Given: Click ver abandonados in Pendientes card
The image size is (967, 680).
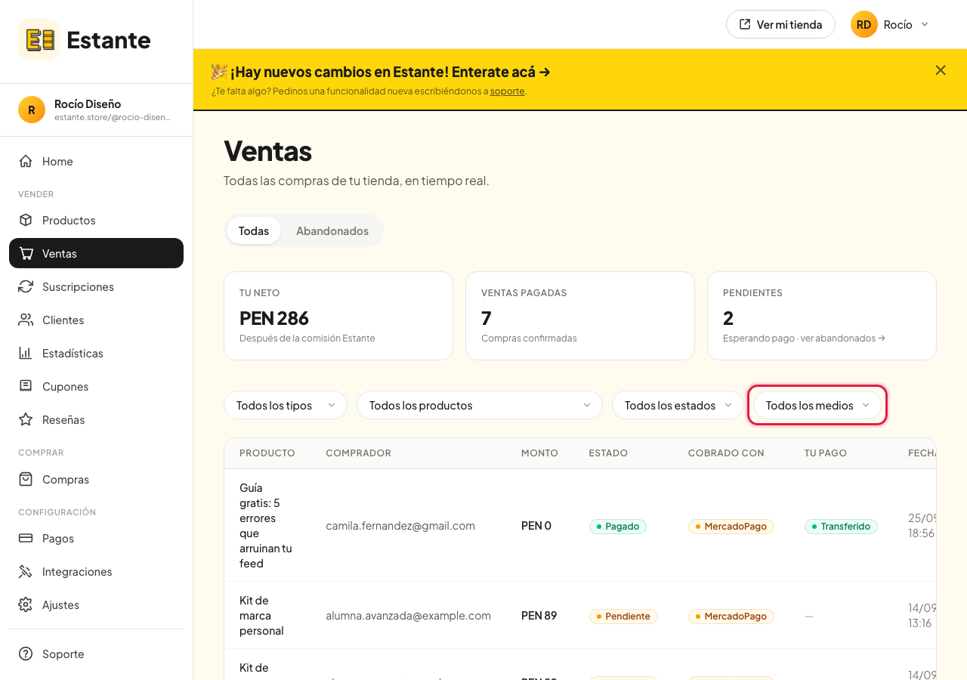Looking at the screenshot, I should pyautogui.click(x=842, y=338).
